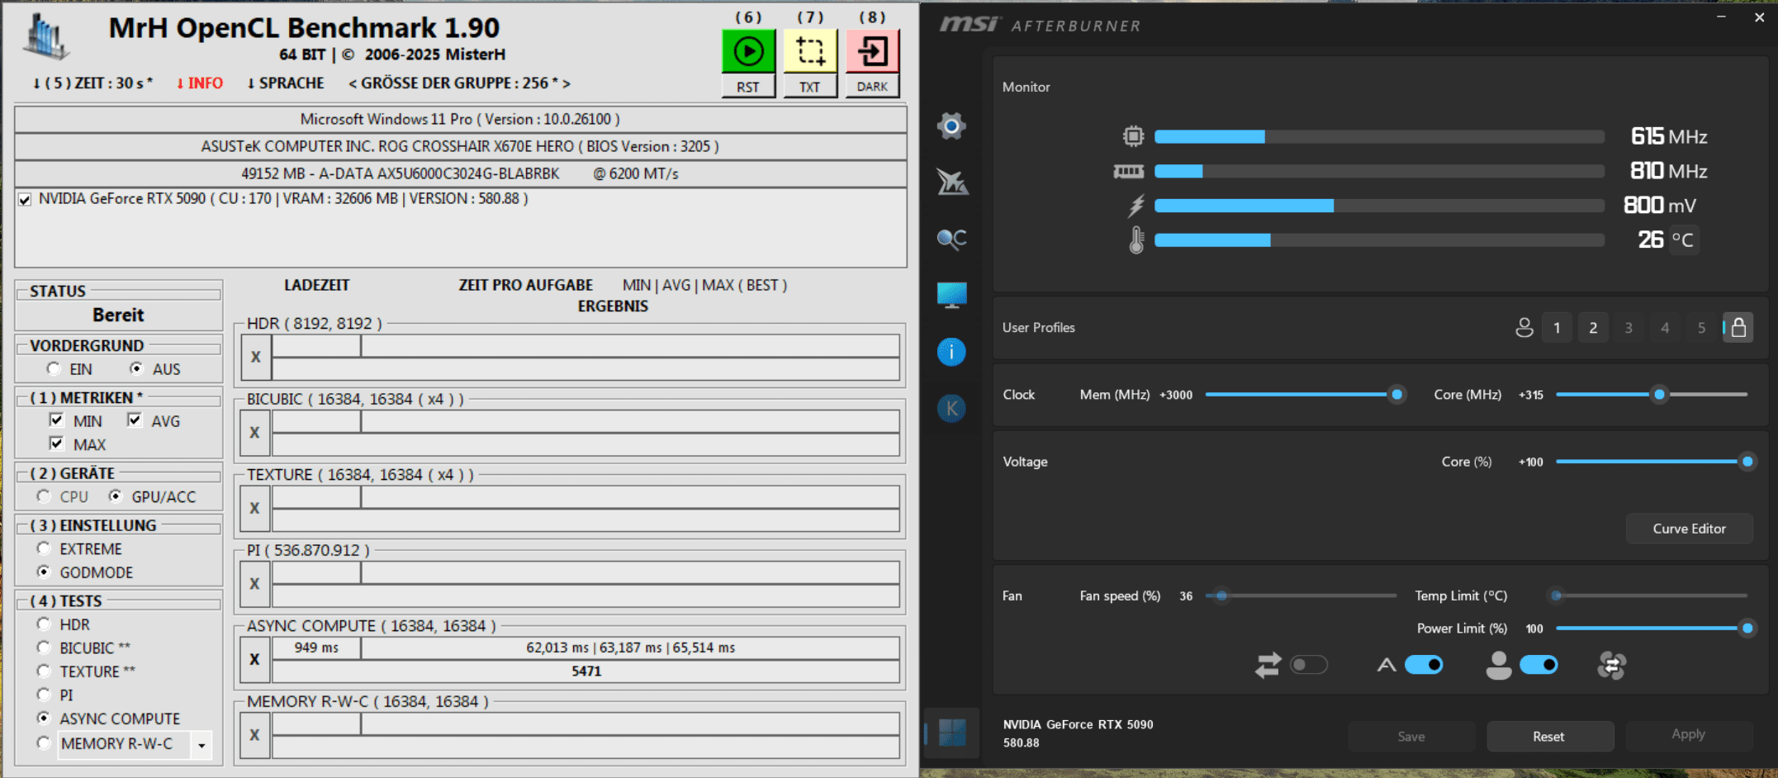Viewport: 1778px width, 778px height.
Task: Open the INFO dropdown menu
Action: click(199, 83)
